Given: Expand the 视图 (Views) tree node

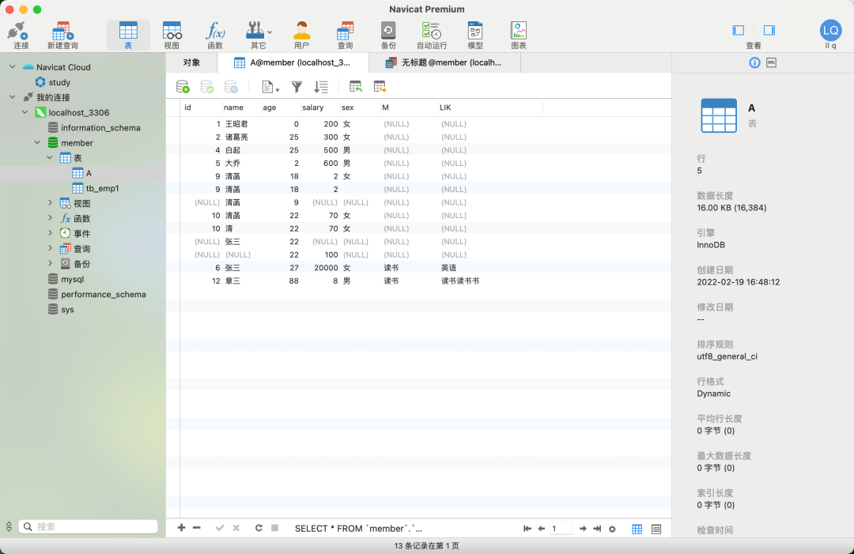Looking at the screenshot, I should (51, 203).
